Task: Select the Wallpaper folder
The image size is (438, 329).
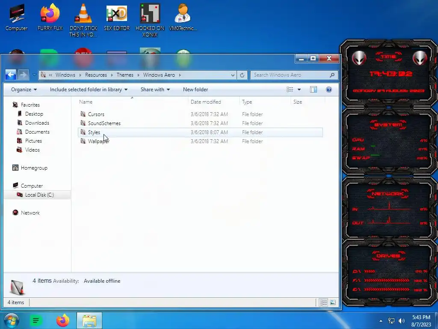Action: (200, 141)
